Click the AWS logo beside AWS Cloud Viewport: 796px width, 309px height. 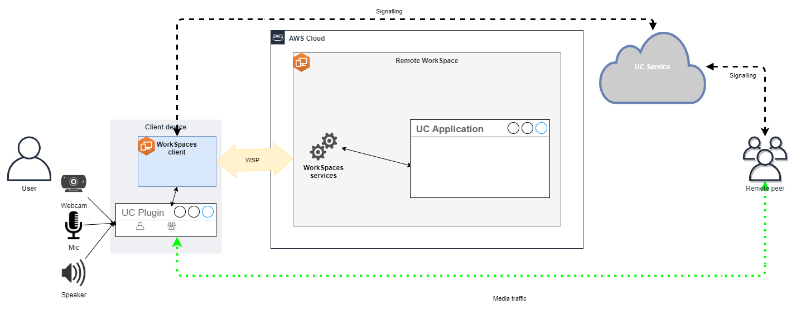[278, 37]
